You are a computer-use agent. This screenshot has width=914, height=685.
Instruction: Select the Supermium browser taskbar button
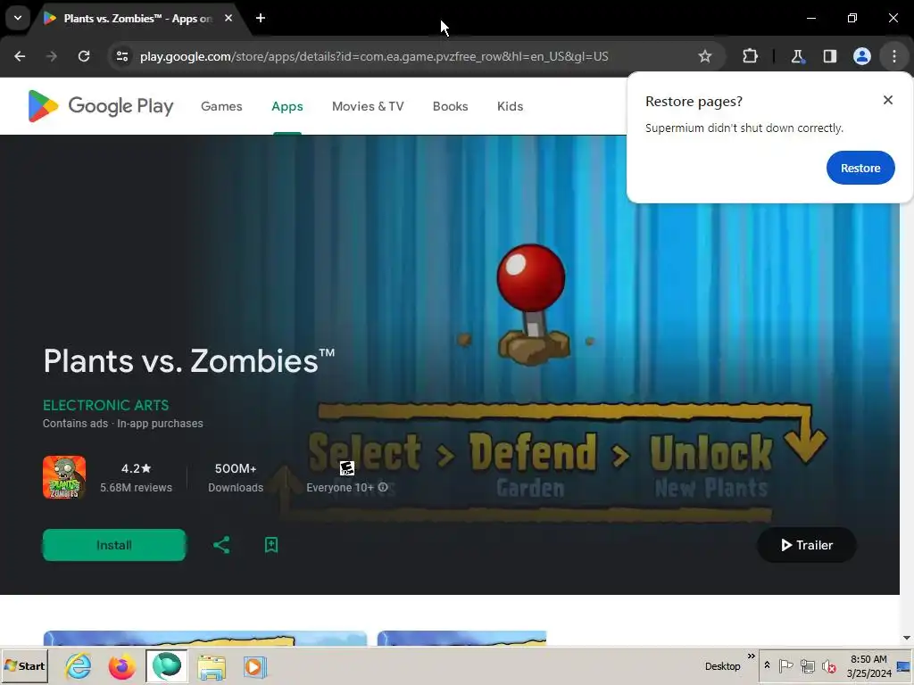[167, 666]
